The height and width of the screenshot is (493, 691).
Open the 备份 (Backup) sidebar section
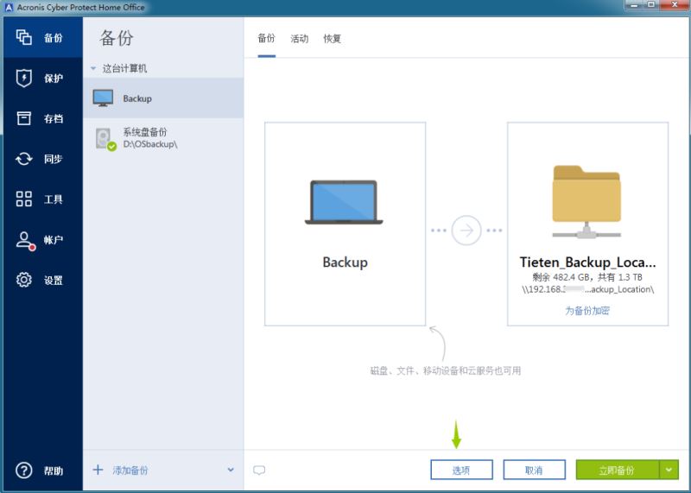coord(42,37)
